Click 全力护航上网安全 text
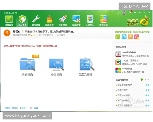 click(x=141, y=32)
